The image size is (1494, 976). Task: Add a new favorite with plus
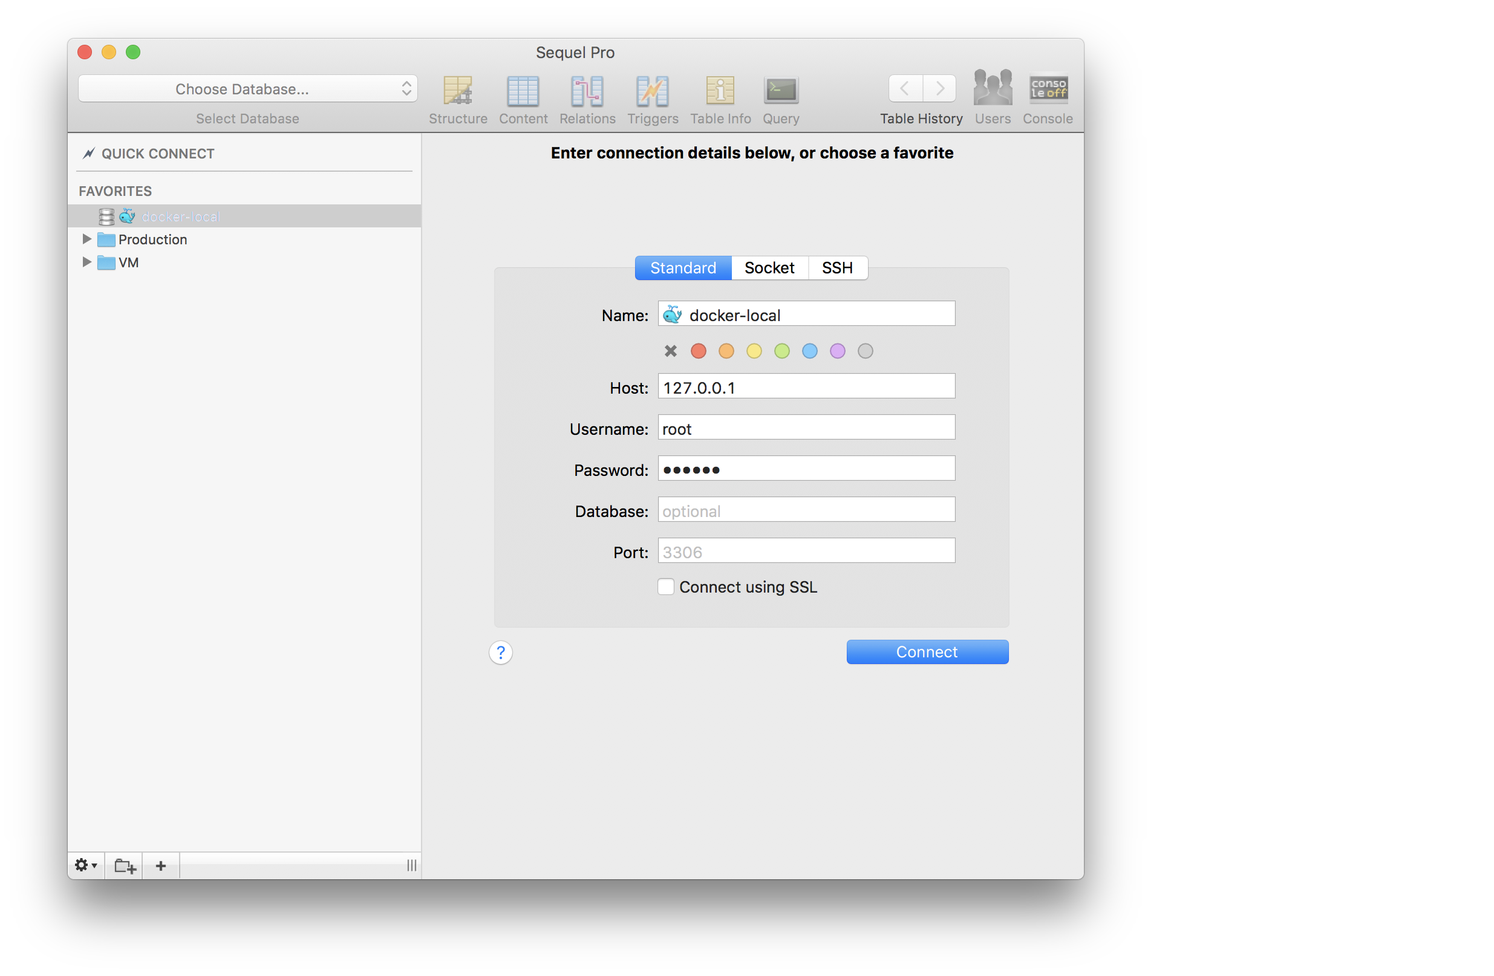(x=161, y=865)
